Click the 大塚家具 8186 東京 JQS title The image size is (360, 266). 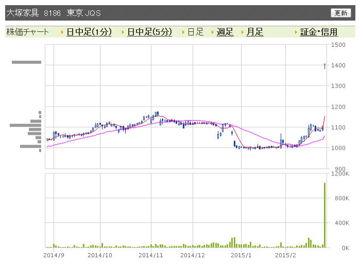[x=54, y=13]
